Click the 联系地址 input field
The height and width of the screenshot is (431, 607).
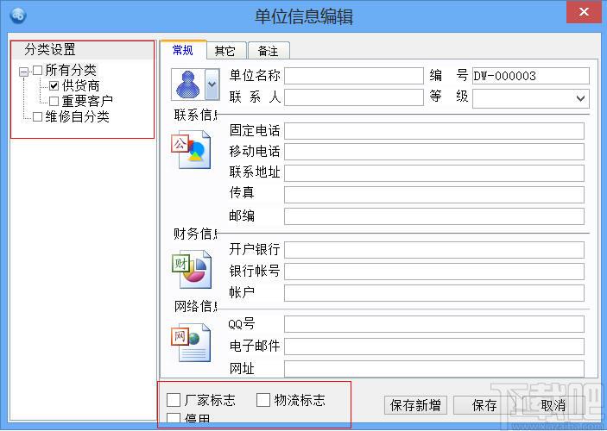point(434,173)
